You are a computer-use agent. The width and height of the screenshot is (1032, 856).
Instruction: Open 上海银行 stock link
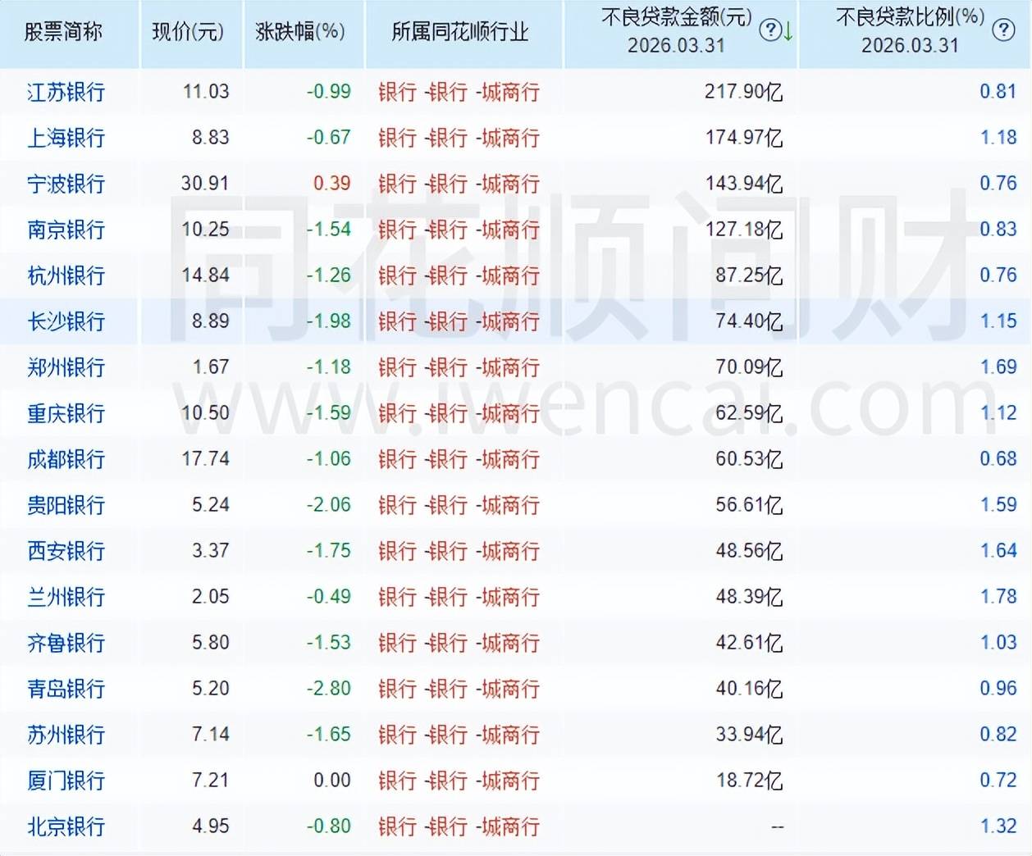[x=66, y=138]
